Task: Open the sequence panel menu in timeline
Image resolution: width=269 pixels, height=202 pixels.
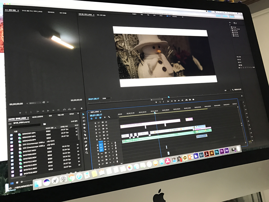Action: tap(101, 112)
